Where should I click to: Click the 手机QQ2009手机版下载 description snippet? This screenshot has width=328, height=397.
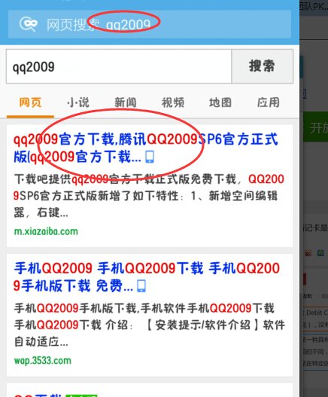(150, 325)
